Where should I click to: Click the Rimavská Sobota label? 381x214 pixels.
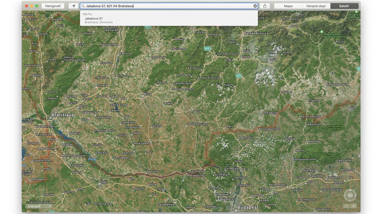click(337, 85)
